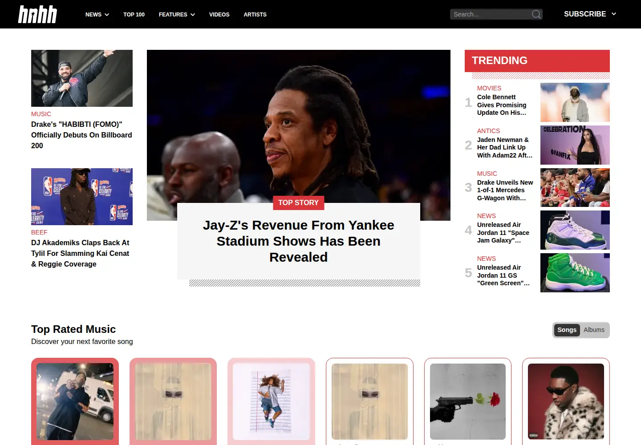This screenshot has height=445, width=641.
Task: Click the MOVIES category tag in Trending
Action: click(x=489, y=88)
